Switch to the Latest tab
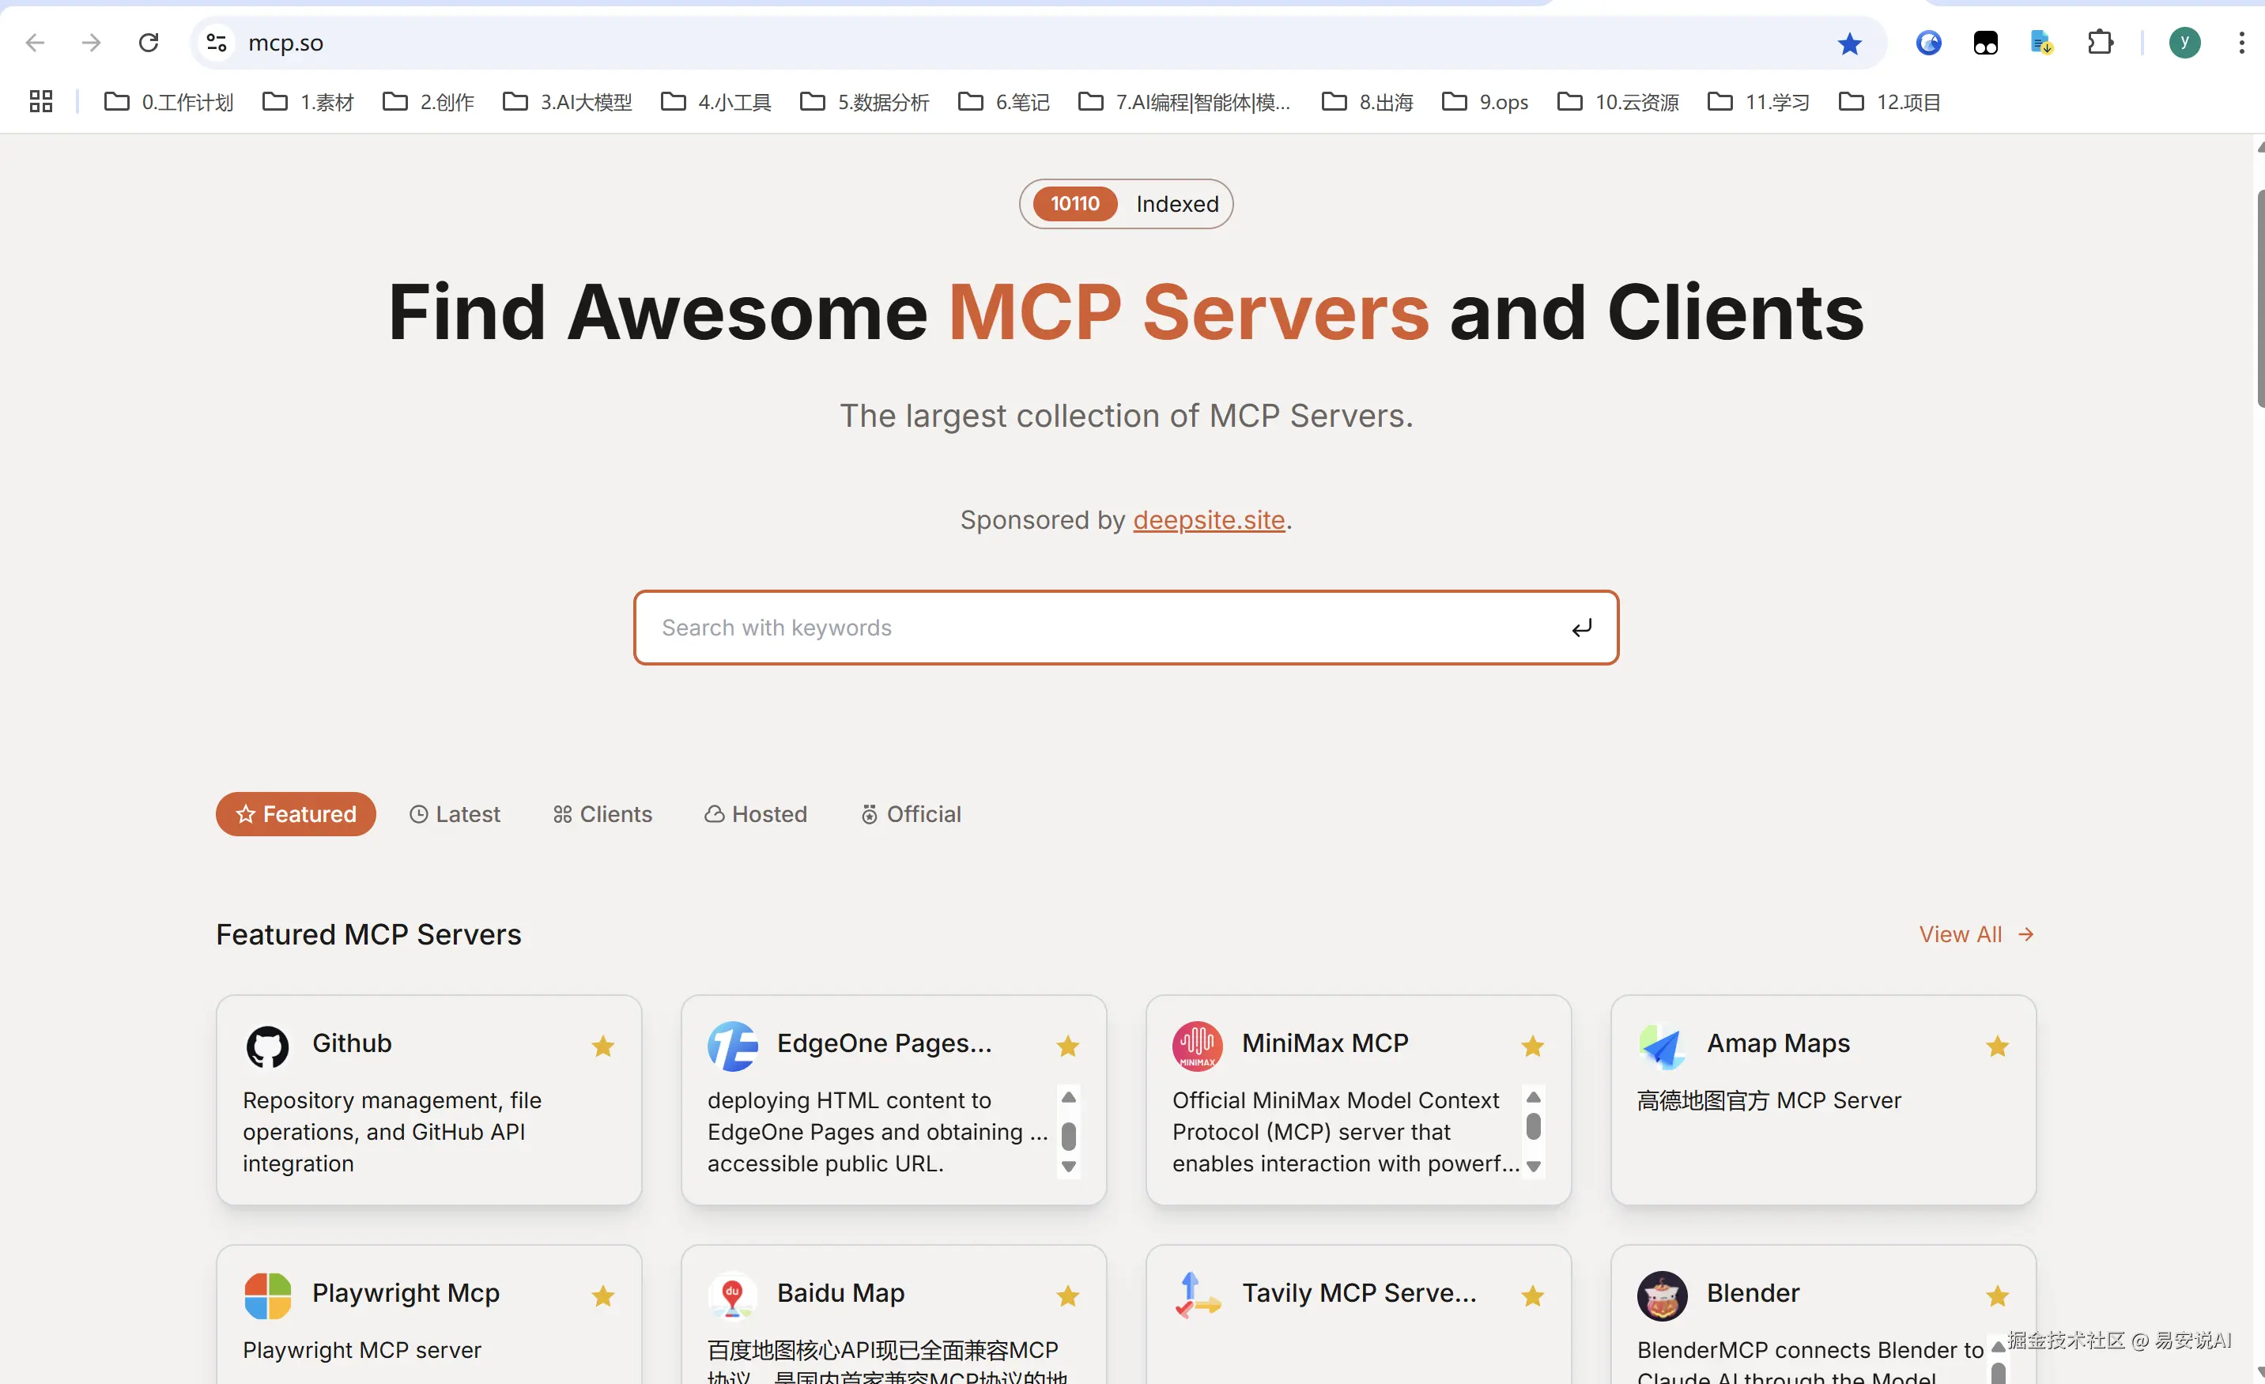The height and width of the screenshot is (1384, 2265). 455,814
